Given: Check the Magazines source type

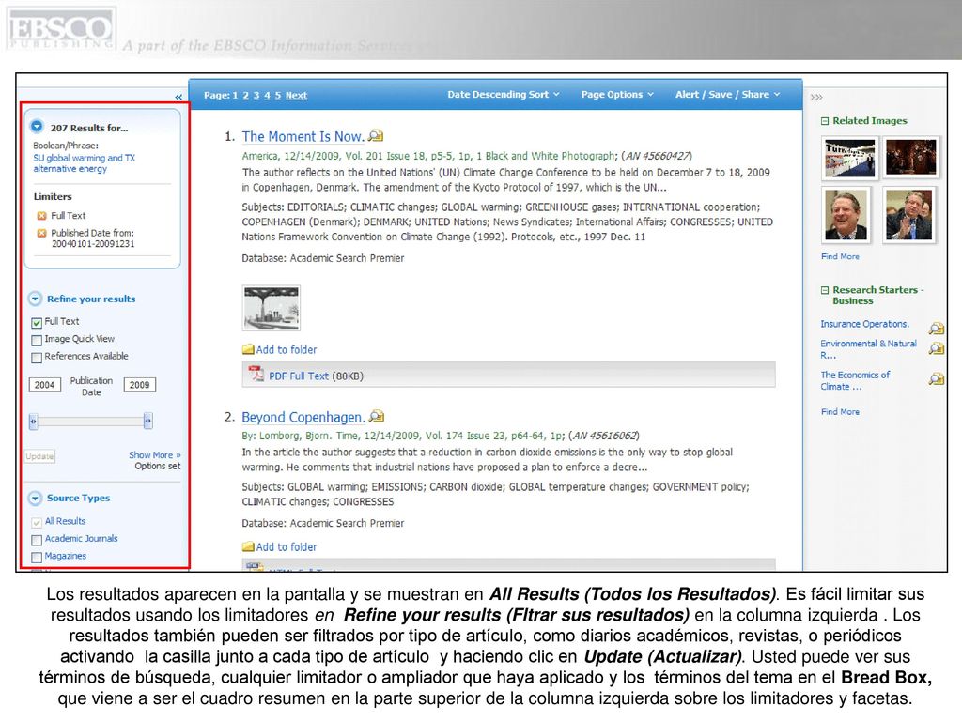Looking at the screenshot, I should [x=37, y=558].
